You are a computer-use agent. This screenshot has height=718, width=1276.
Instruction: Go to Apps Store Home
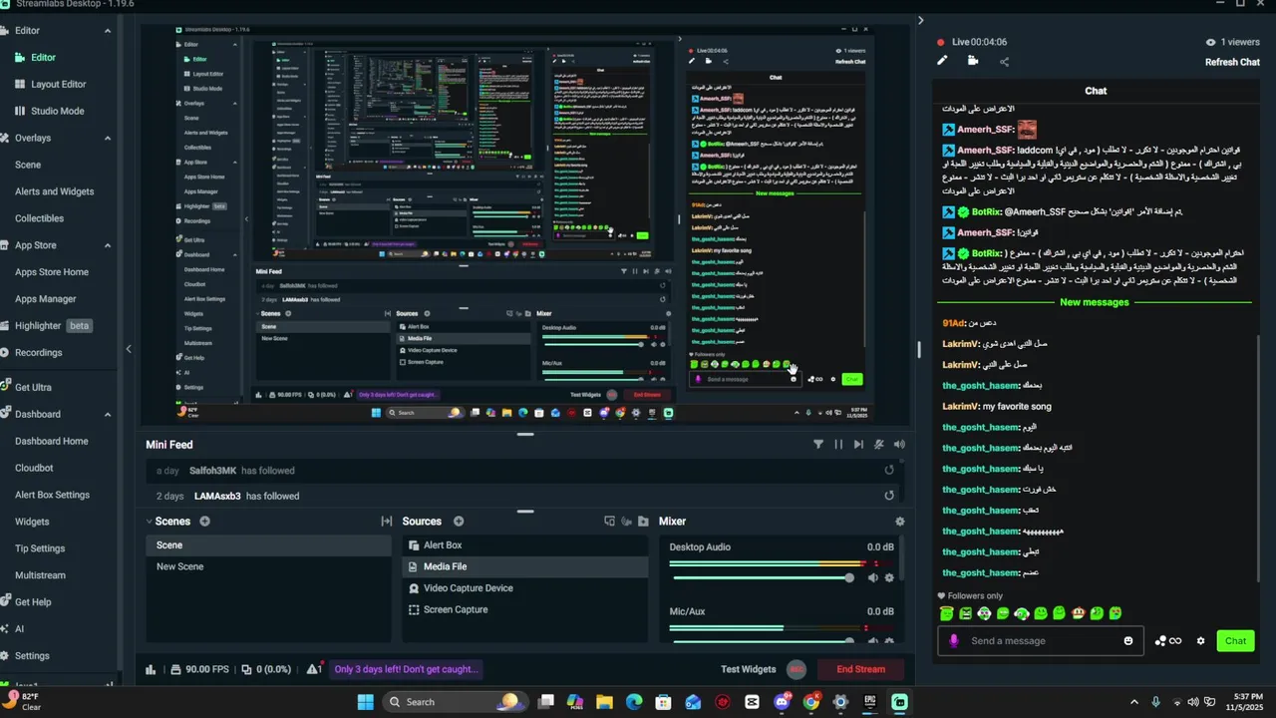click(x=52, y=272)
